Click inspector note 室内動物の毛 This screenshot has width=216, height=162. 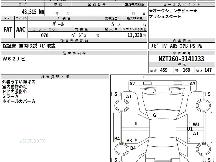click(x=15, y=87)
